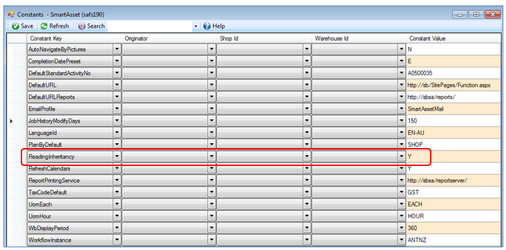
Task: Click the Originator column header
Action: [169, 39]
